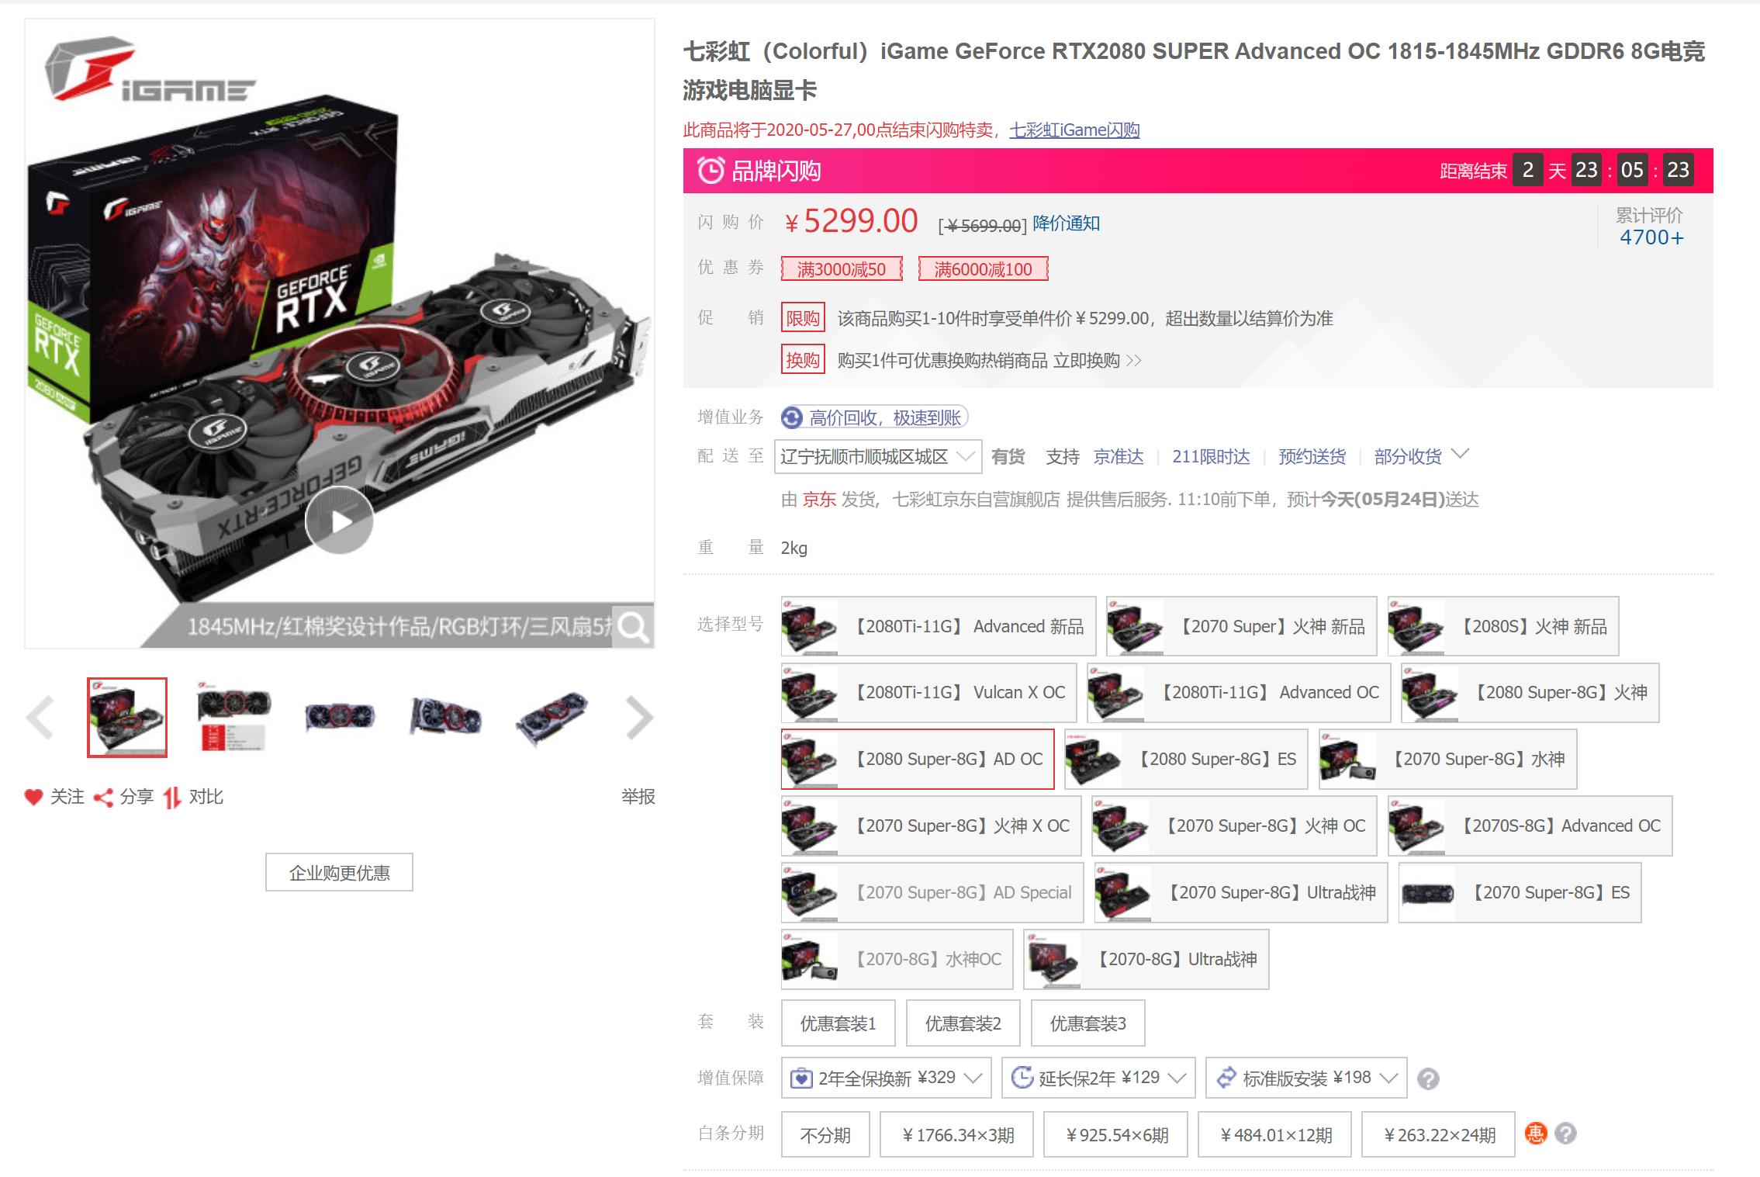Expand 2年全保换新 ¥329 warranty dropdown

tap(886, 1078)
